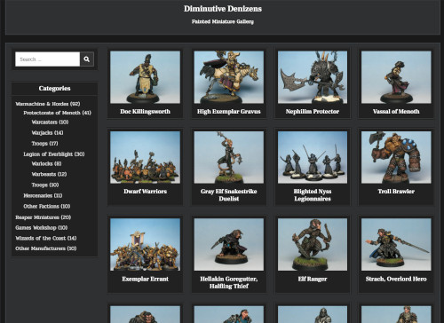
Task: Open Blighted Nyss Legionnaires photo
Action: tap(313, 157)
